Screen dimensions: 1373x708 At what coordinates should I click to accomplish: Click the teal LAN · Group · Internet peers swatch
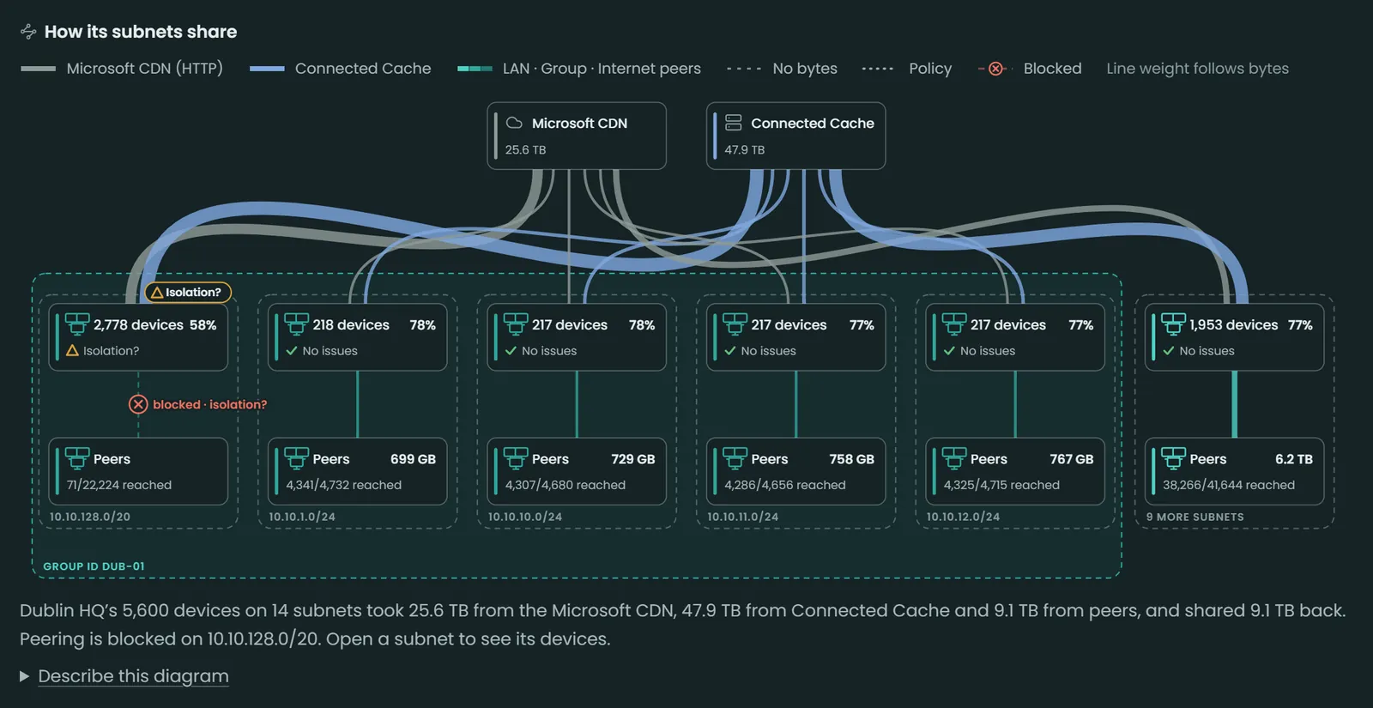tap(475, 69)
